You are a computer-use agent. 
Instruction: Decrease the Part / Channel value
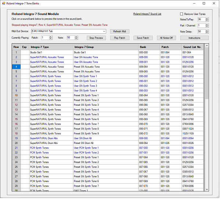207,26
